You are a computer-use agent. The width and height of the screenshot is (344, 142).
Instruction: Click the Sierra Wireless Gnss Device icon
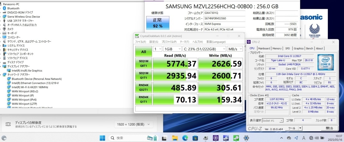(4, 17)
